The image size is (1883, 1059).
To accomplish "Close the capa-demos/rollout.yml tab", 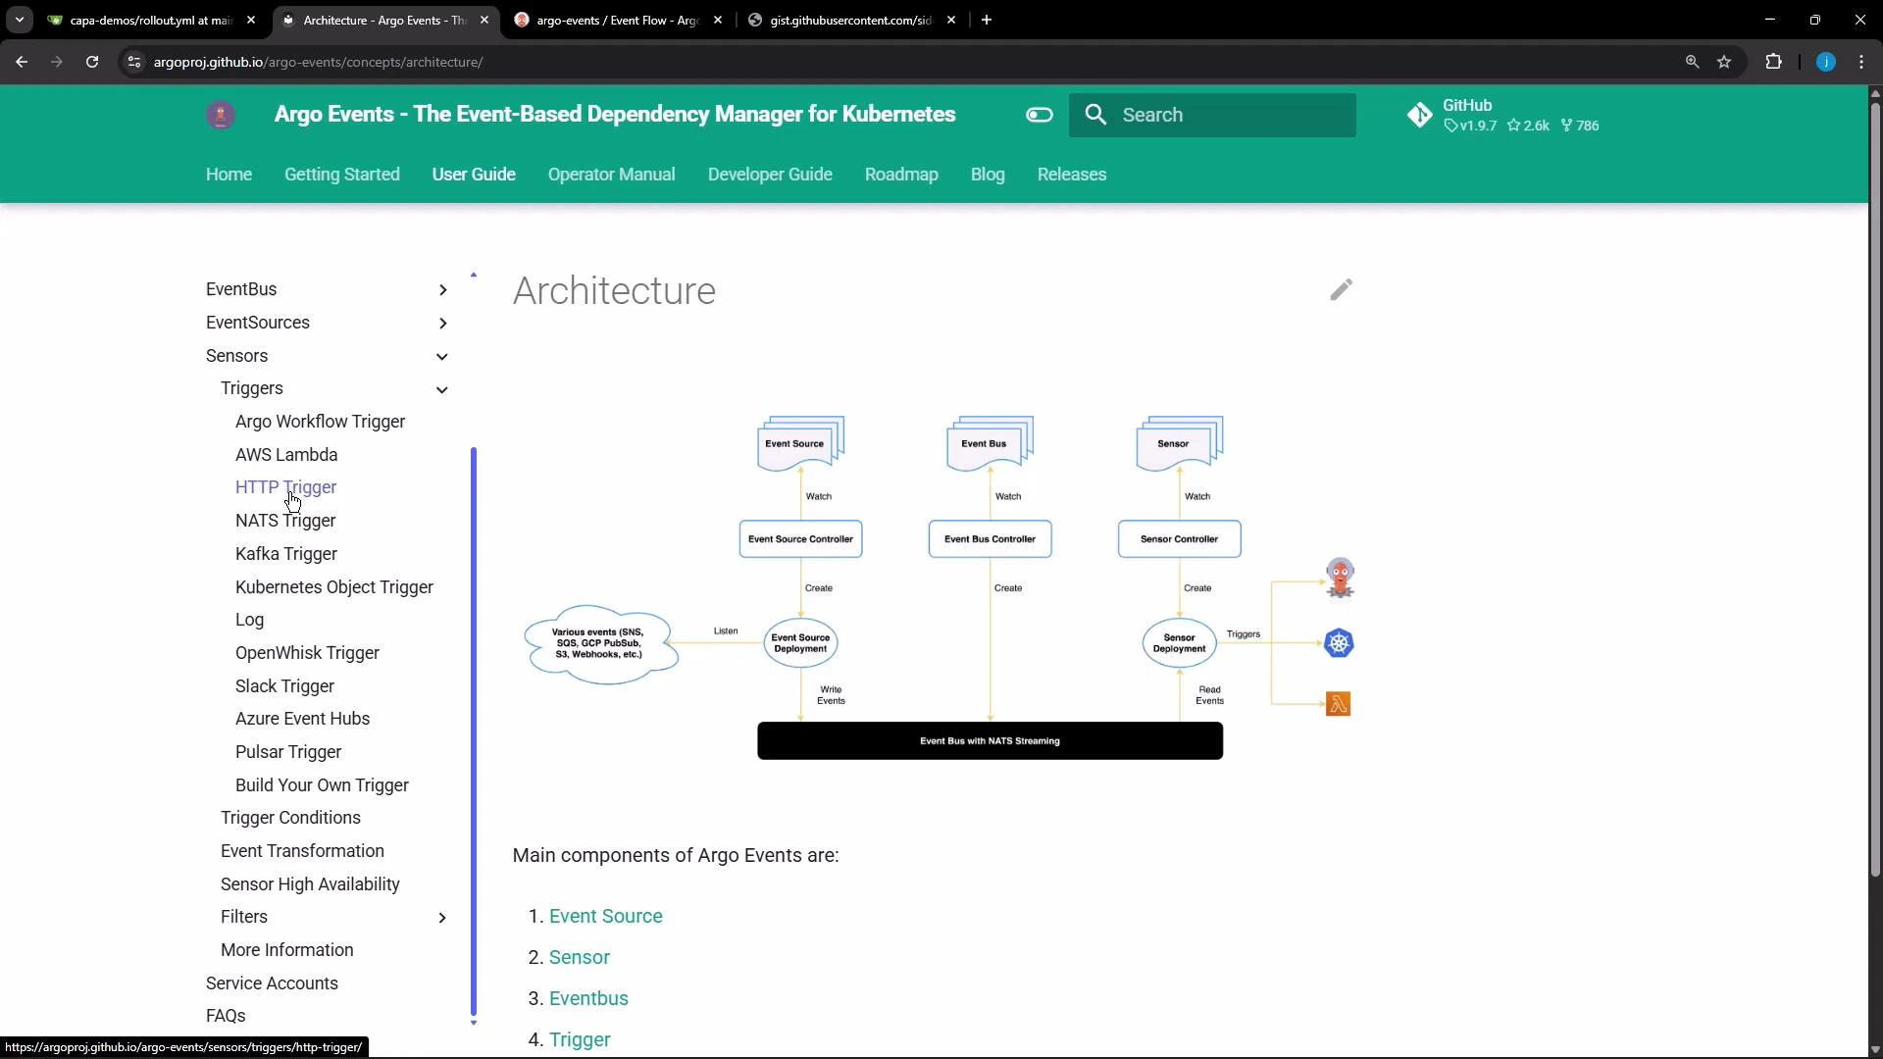I will [251, 20].
